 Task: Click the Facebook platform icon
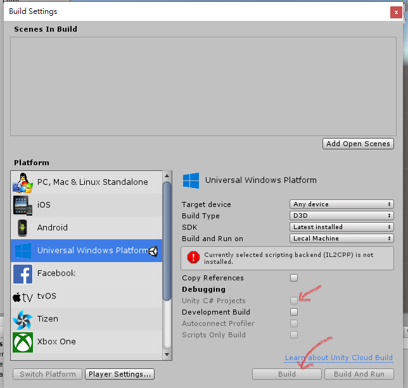pyautogui.click(x=23, y=274)
